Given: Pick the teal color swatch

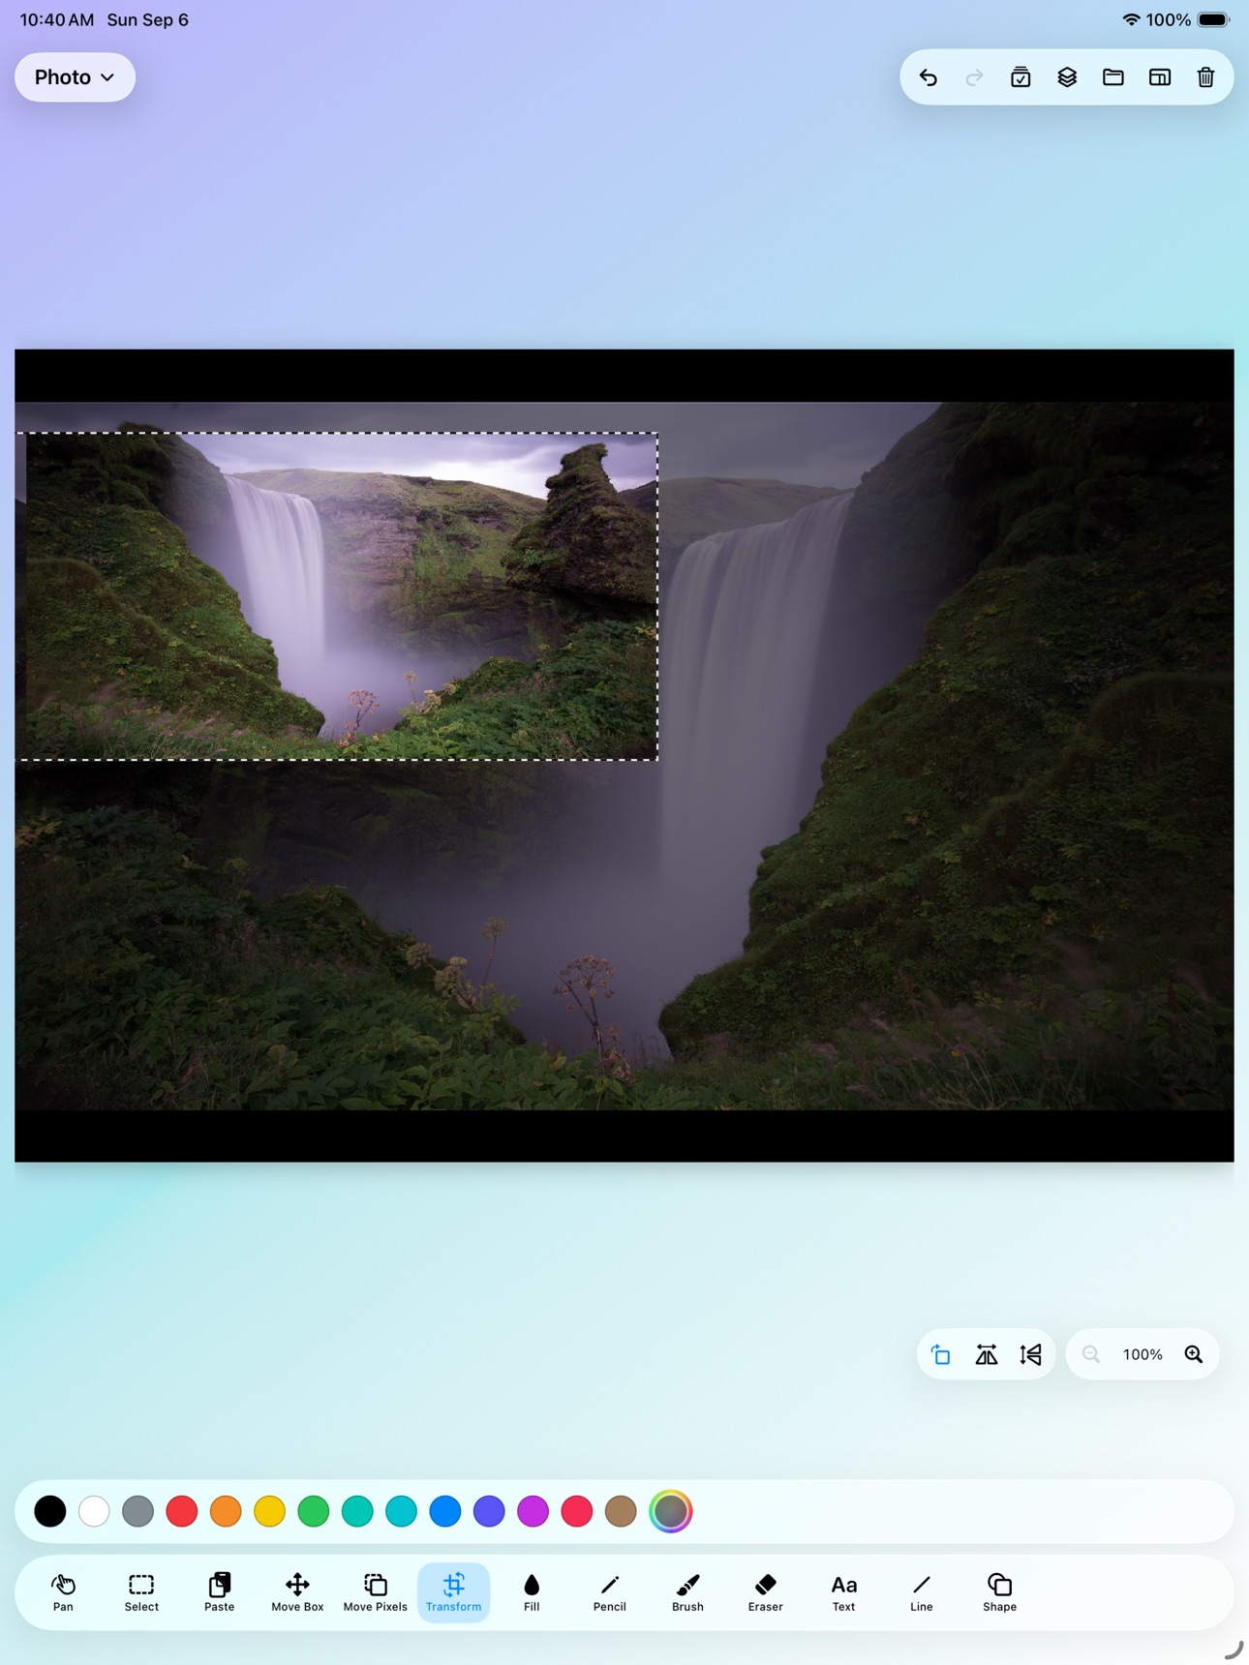Looking at the screenshot, I should click(357, 1511).
